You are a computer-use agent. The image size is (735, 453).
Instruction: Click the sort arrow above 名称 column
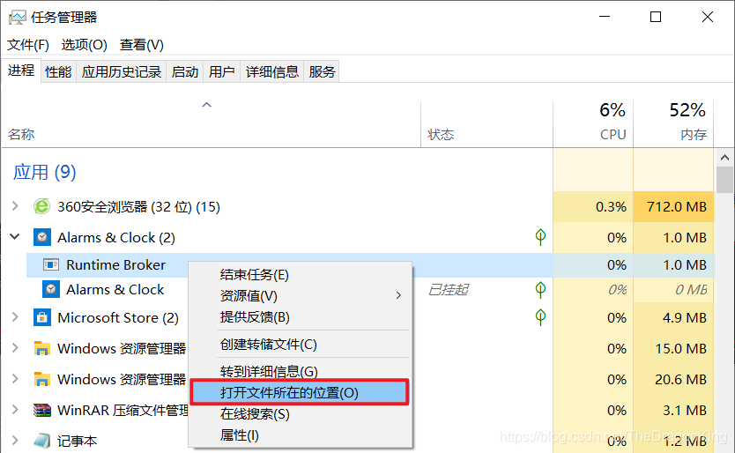point(207,105)
